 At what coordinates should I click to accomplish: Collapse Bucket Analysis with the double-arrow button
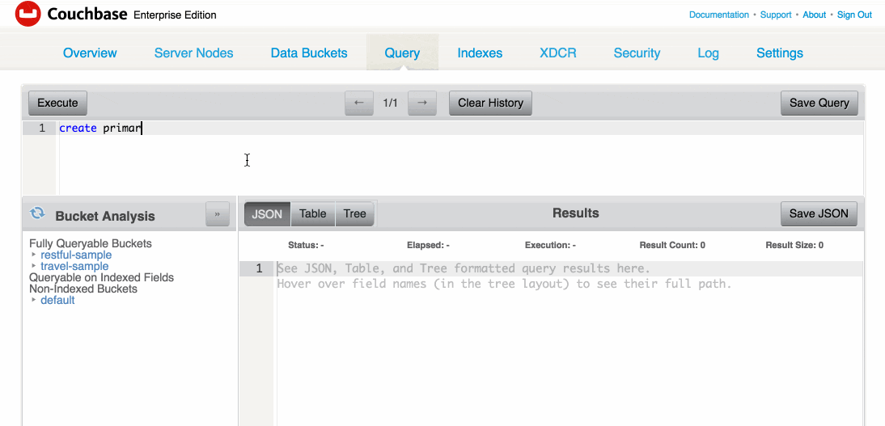tap(218, 214)
